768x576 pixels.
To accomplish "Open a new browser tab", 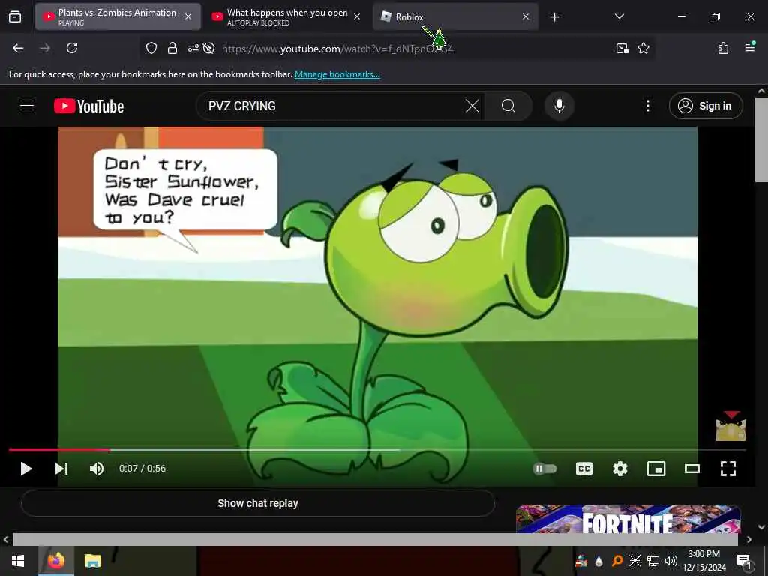I will tap(554, 17).
